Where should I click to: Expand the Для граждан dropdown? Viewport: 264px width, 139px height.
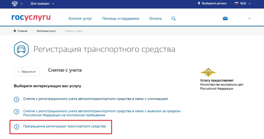[42, 4]
